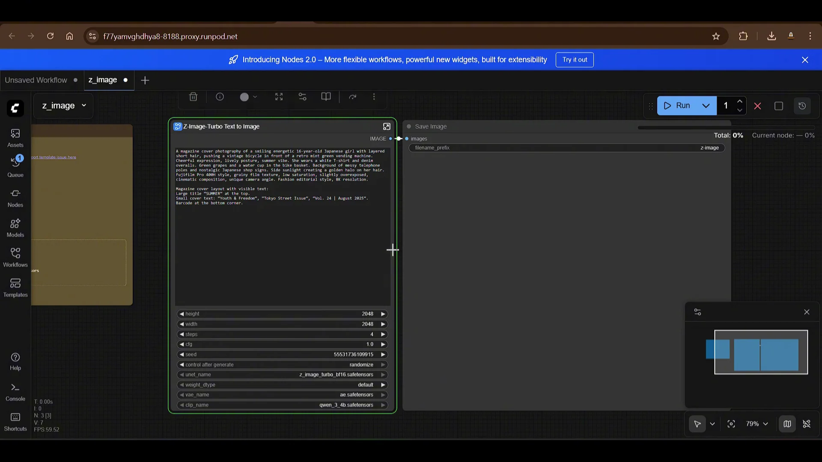Open the Console panel
Screen dimensions: 822x462
[15, 391]
